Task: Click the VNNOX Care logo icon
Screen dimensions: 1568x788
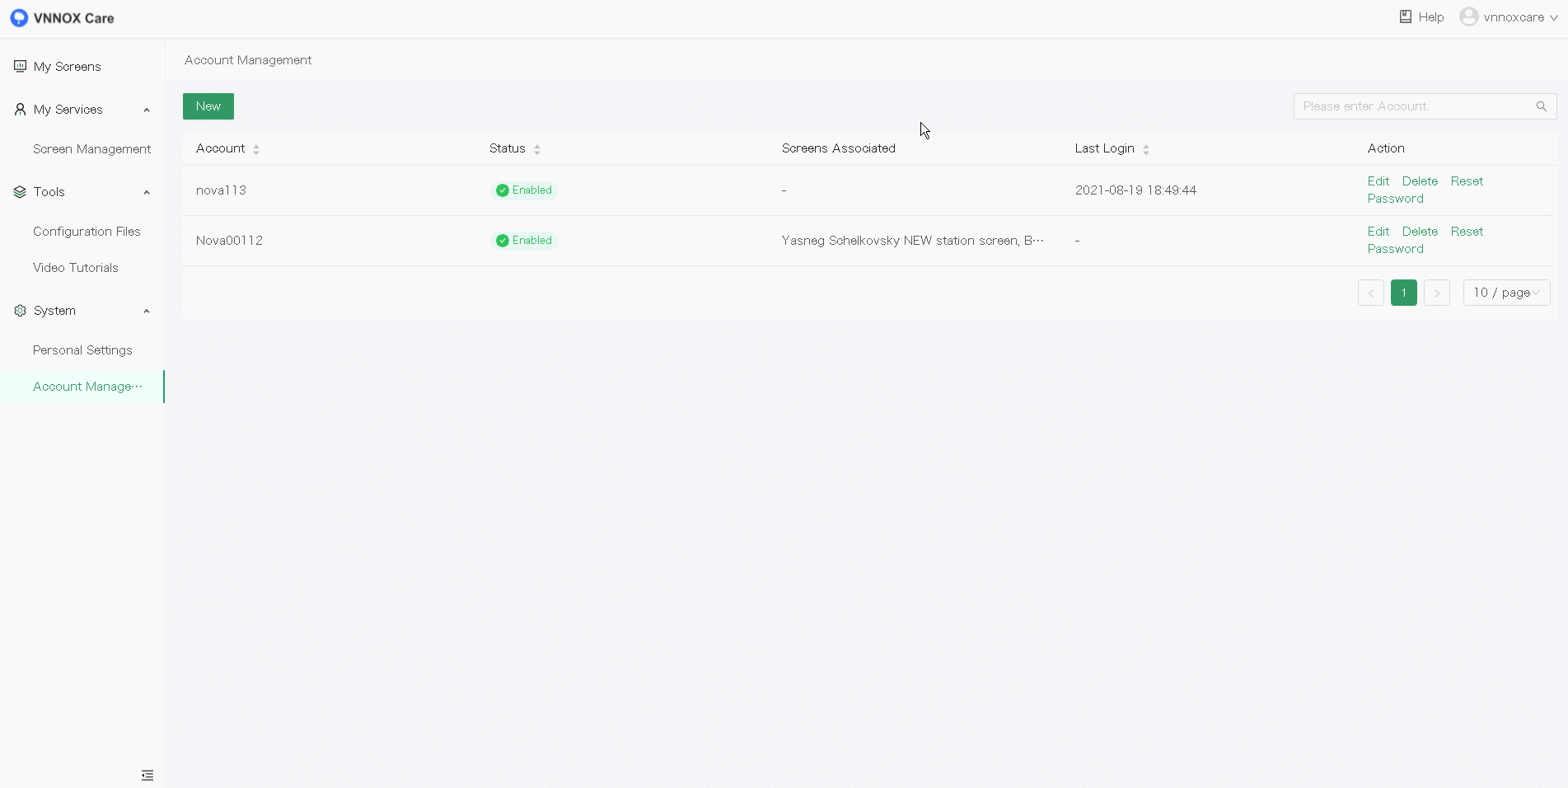Action: click(19, 18)
